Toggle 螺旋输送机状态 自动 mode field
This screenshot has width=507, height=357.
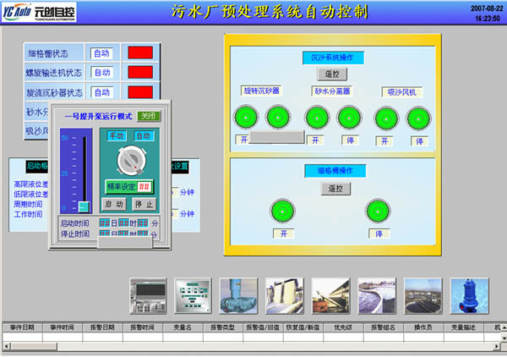(102, 73)
